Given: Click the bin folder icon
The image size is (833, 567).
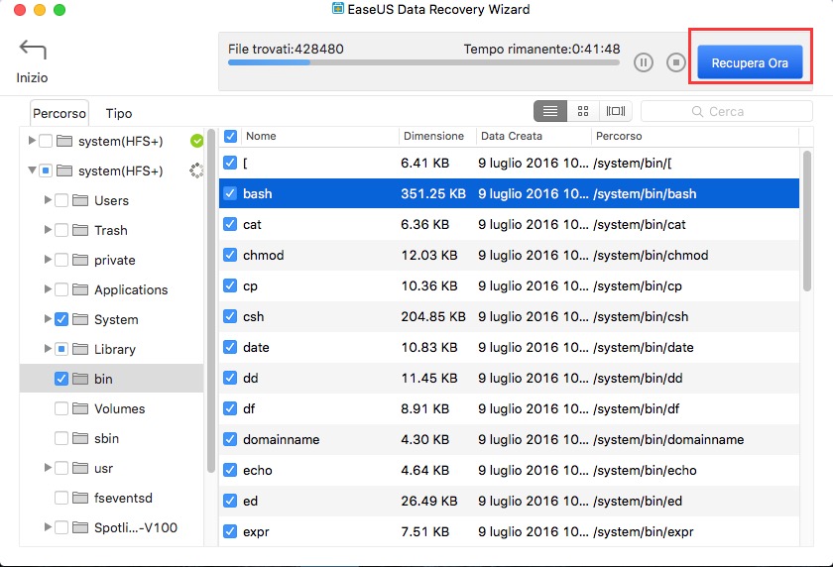Looking at the screenshot, I should pyautogui.click(x=80, y=379).
